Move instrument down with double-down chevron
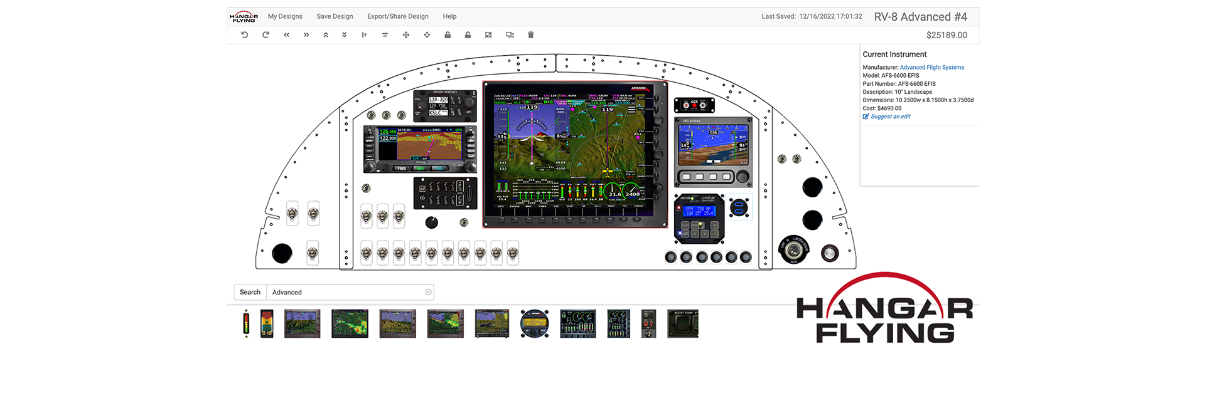1207x401 pixels. point(344,35)
